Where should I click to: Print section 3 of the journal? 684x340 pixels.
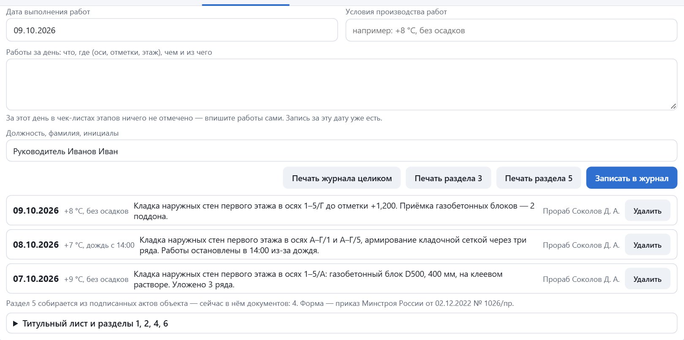coord(448,178)
